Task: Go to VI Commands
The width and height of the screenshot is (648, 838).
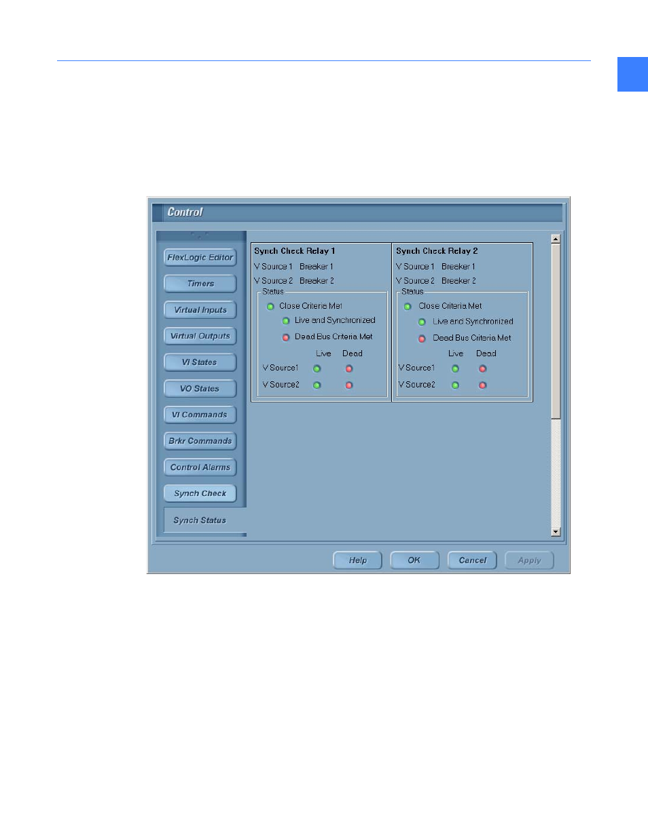Action: tap(200, 415)
